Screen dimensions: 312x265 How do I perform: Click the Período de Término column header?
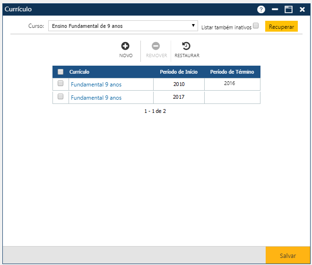point(232,72)
